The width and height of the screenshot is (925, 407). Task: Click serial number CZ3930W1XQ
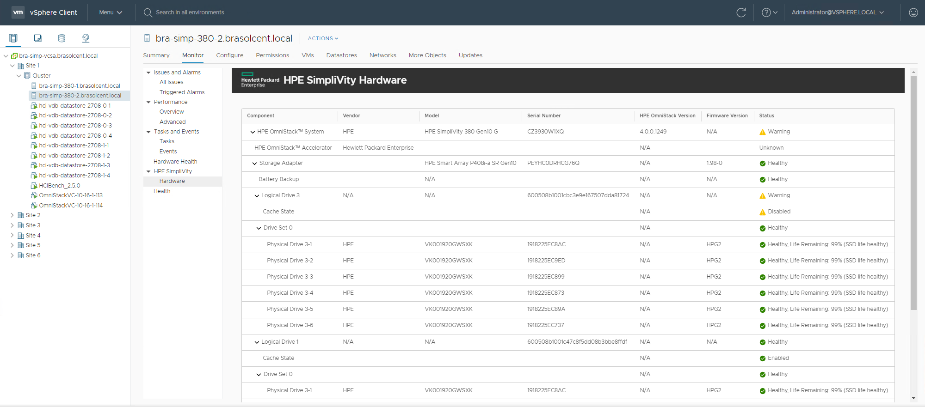[545, 132]
